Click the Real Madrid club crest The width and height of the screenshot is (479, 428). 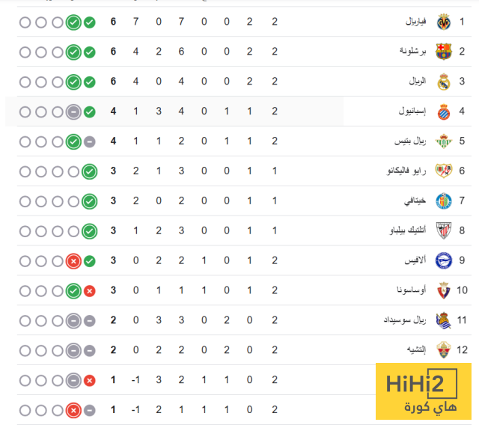click(444, 82)
